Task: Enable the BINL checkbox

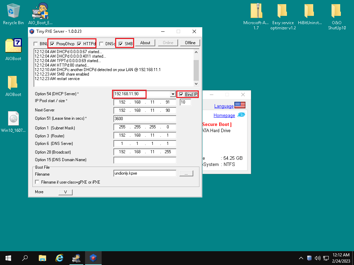Action: (36, 44)
